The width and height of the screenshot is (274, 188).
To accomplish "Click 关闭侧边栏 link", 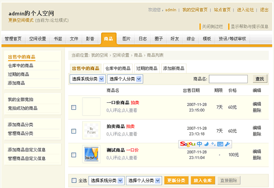I will pyautogui.click(x=212, y=27).
